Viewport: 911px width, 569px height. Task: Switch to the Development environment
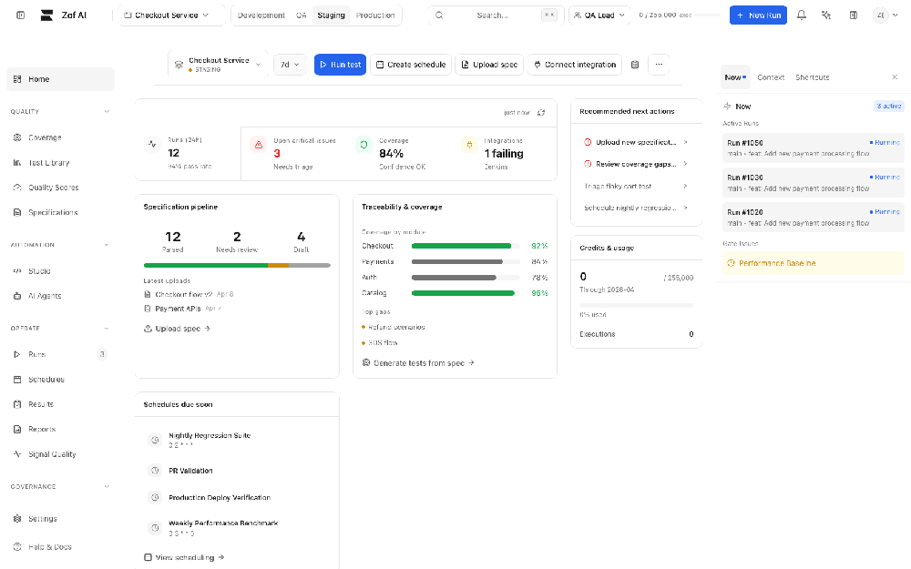coord(261,15)
